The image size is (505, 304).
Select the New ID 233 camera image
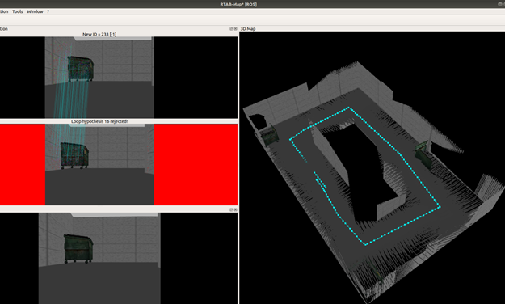pos(99,78)
